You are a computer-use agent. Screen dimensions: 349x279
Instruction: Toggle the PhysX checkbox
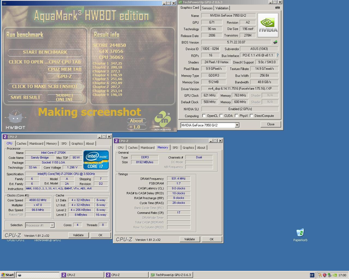[x=236, y=116]
